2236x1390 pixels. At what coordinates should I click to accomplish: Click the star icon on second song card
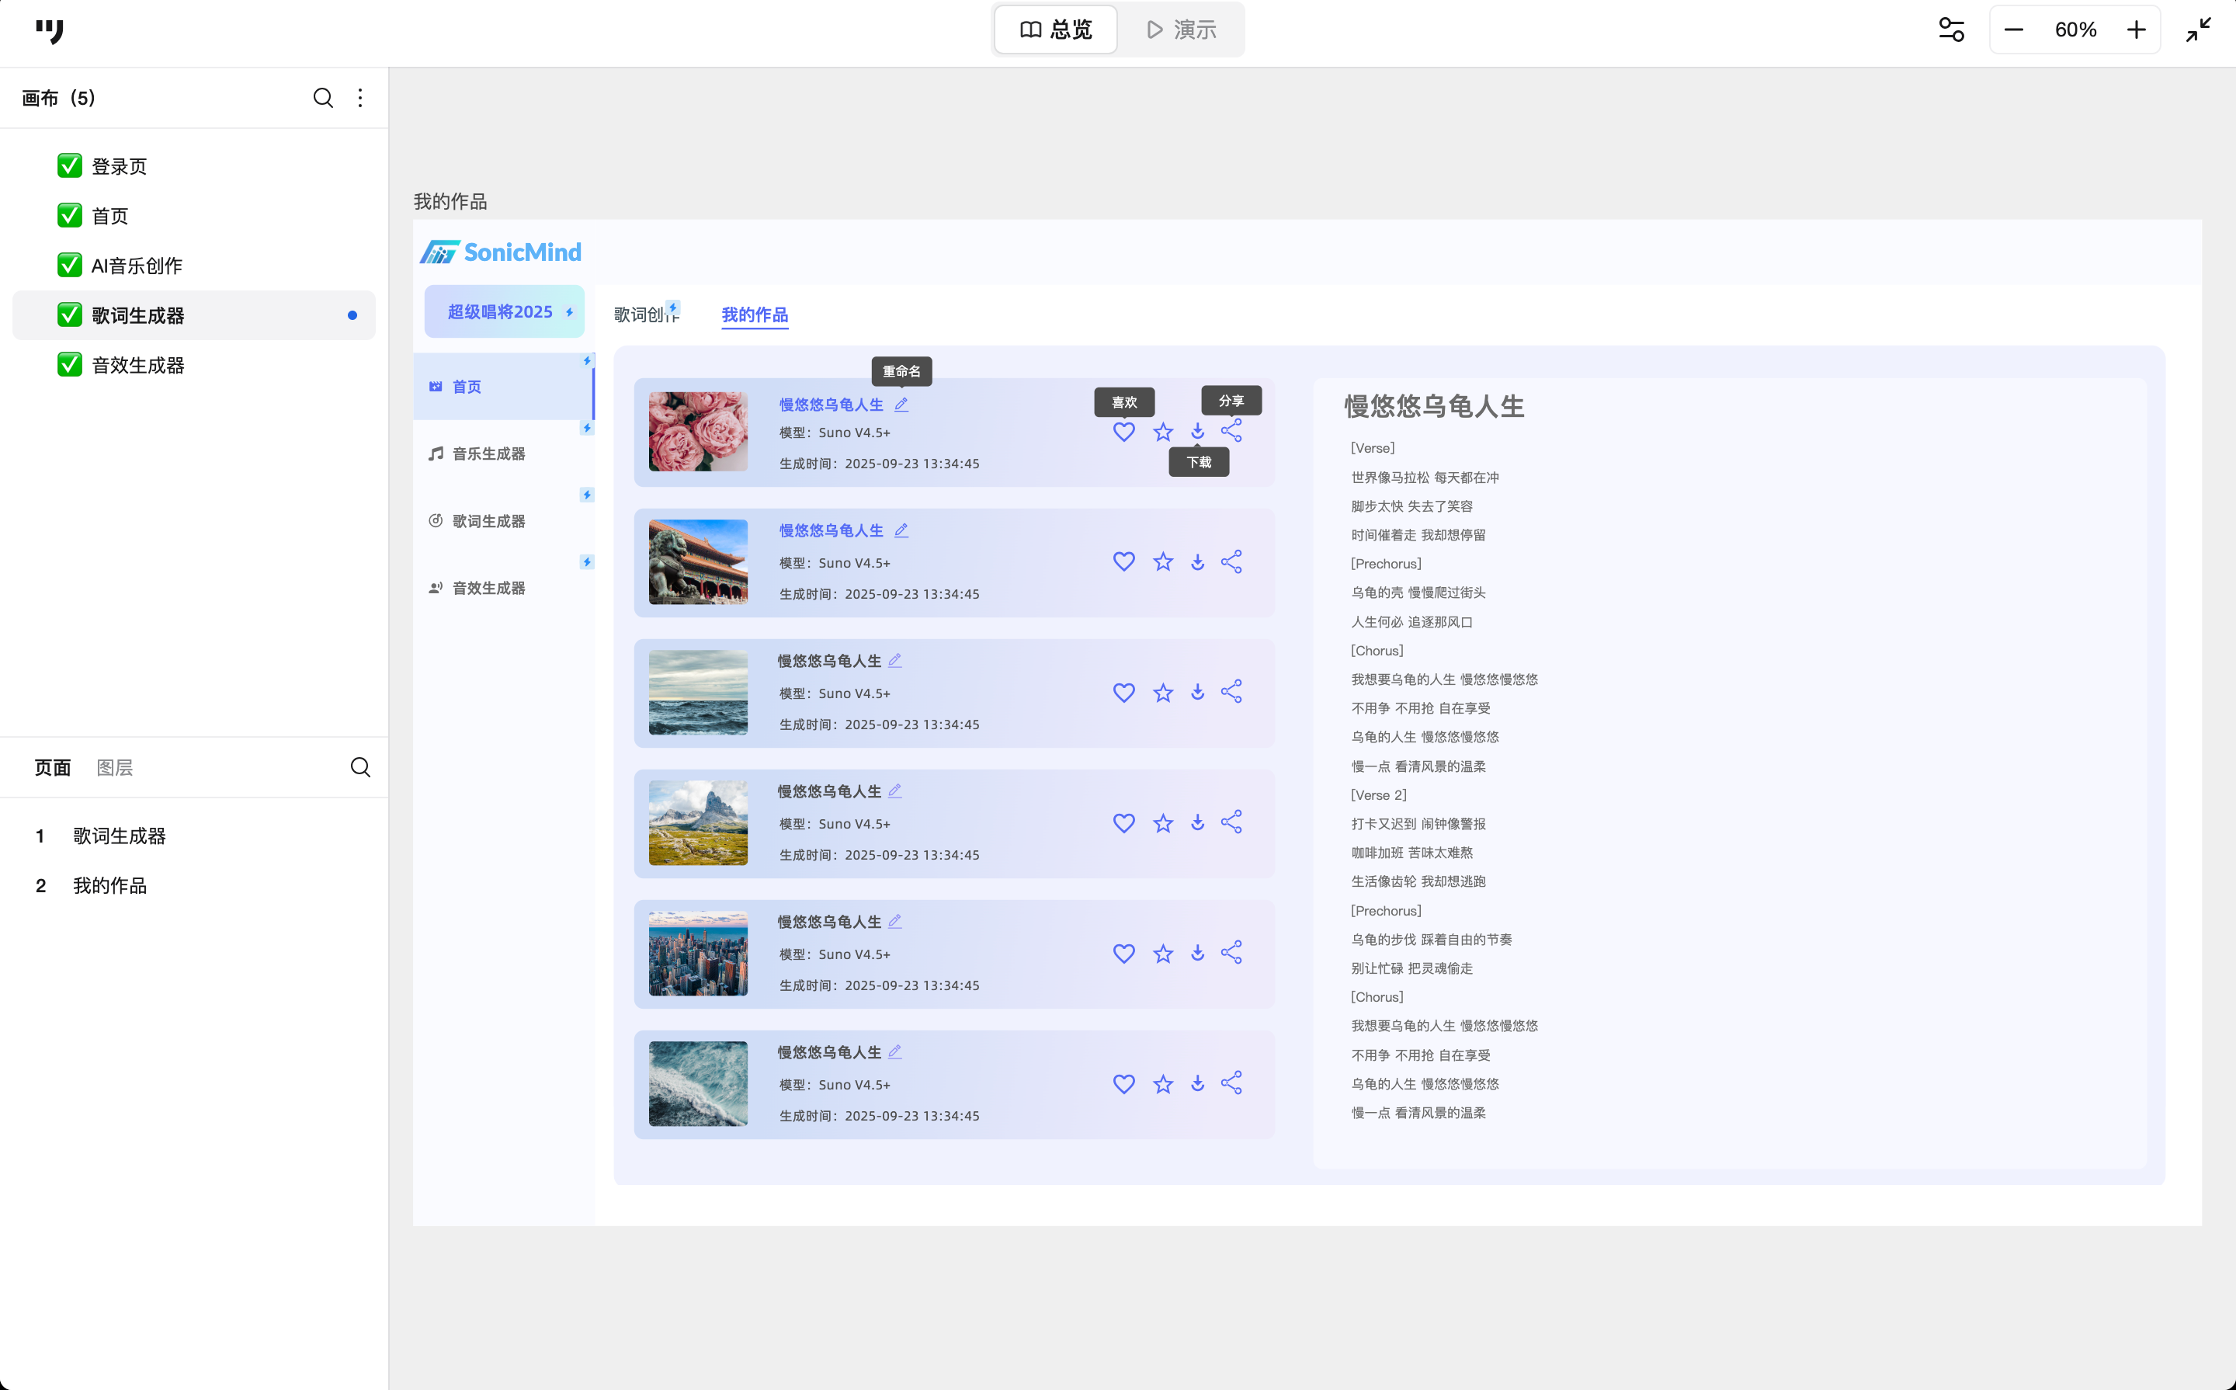1162,561
